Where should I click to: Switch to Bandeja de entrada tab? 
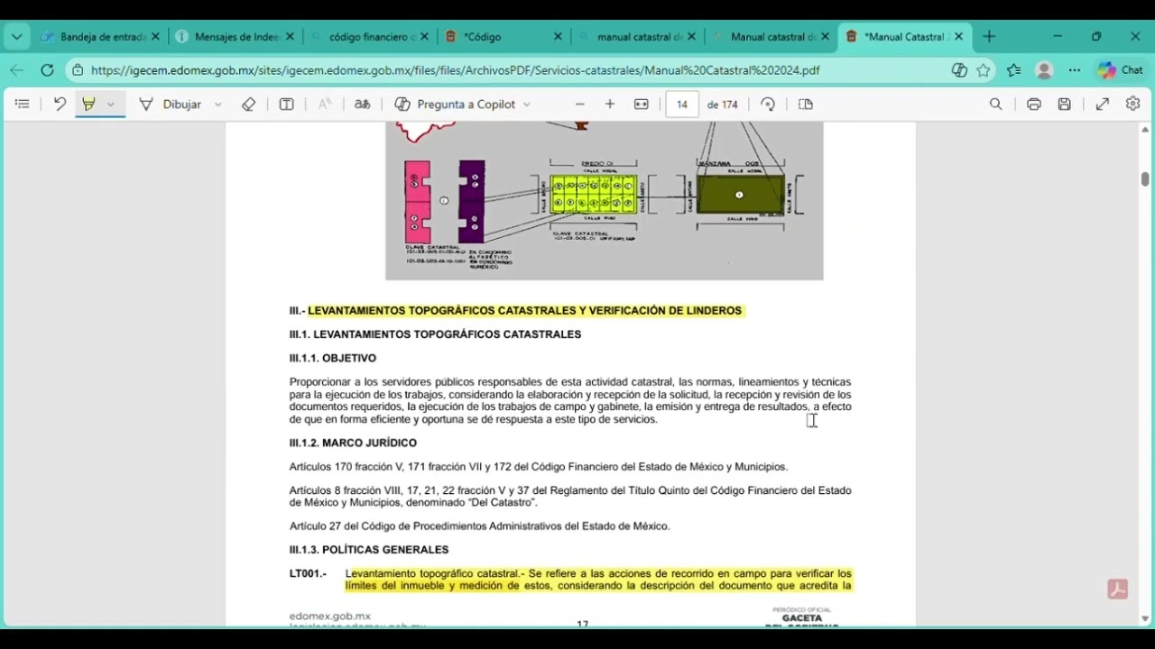[x=101, y=37]
